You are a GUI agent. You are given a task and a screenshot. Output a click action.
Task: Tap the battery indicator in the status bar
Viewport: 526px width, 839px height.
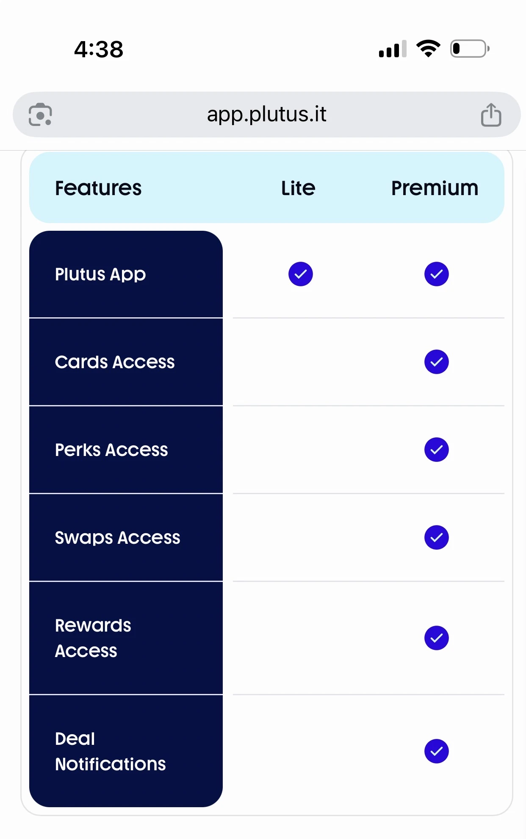pyautogui.click(x=469, y=49)
